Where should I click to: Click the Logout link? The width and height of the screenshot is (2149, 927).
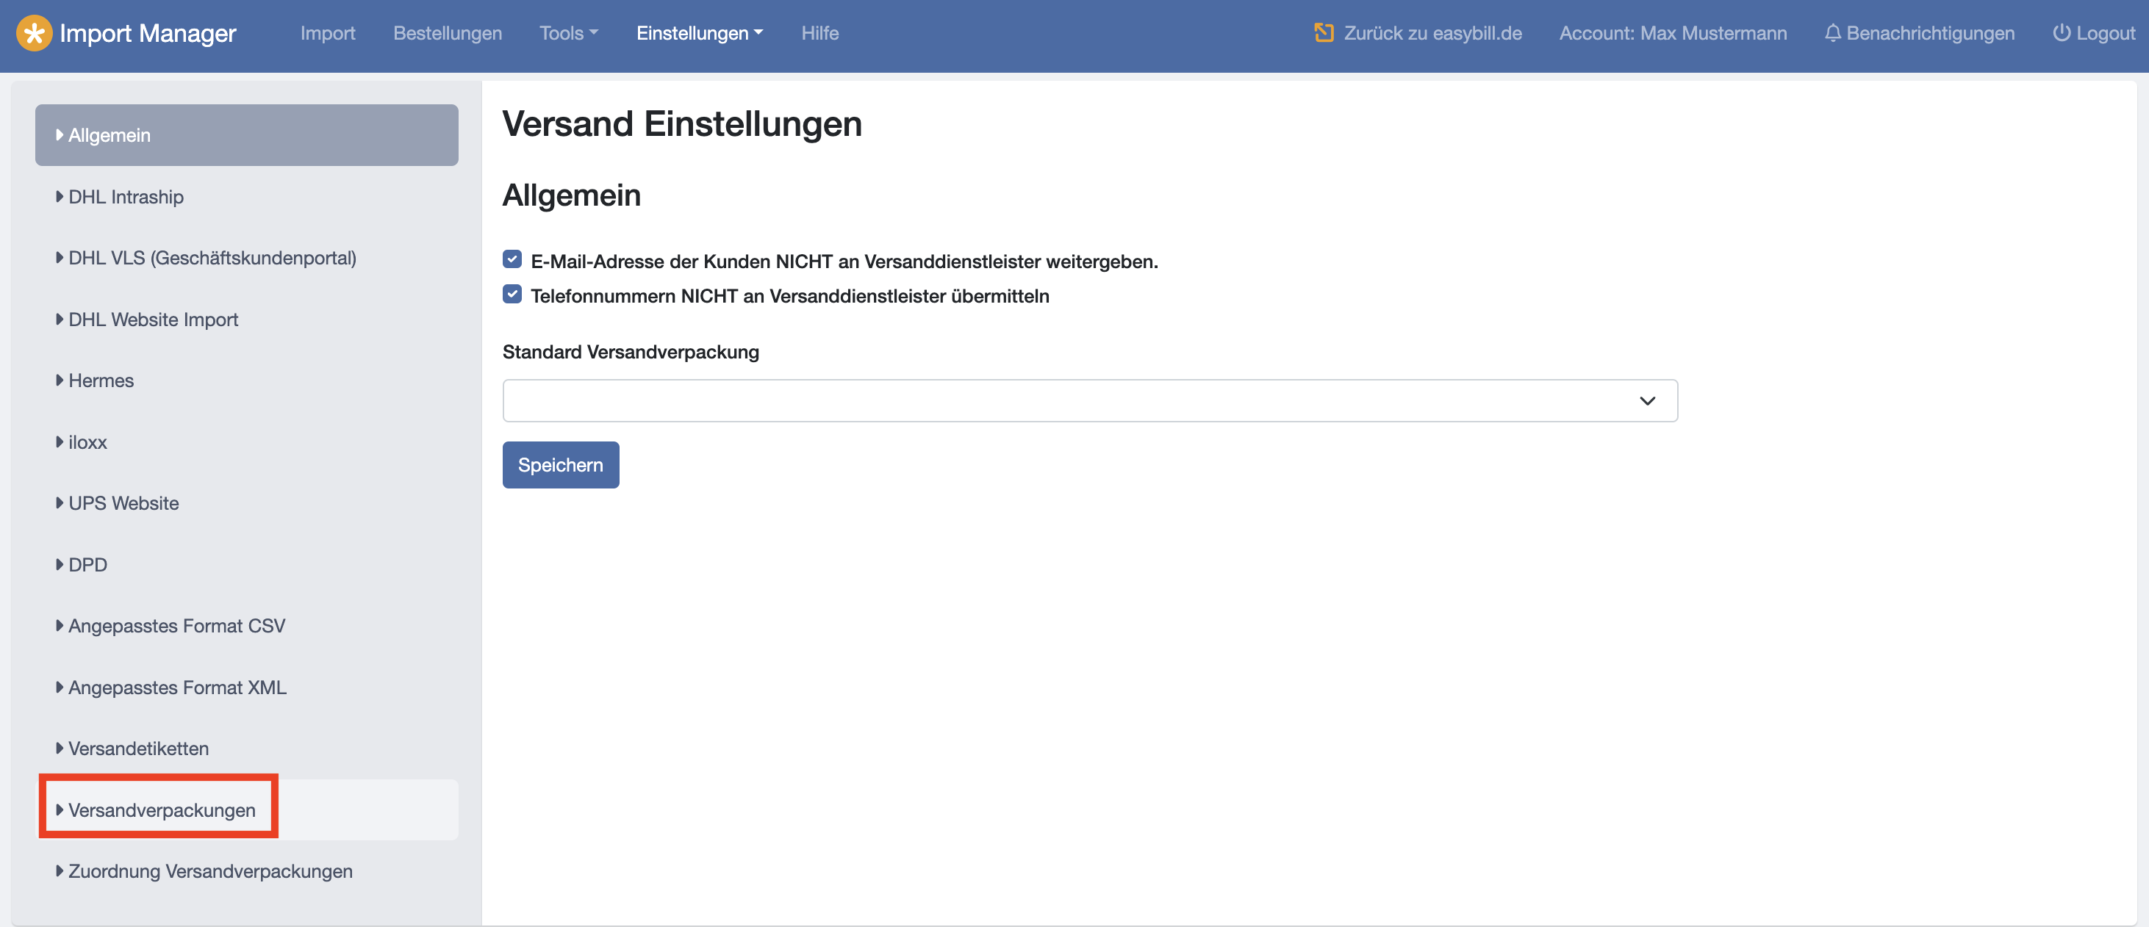pos(2093,33)
